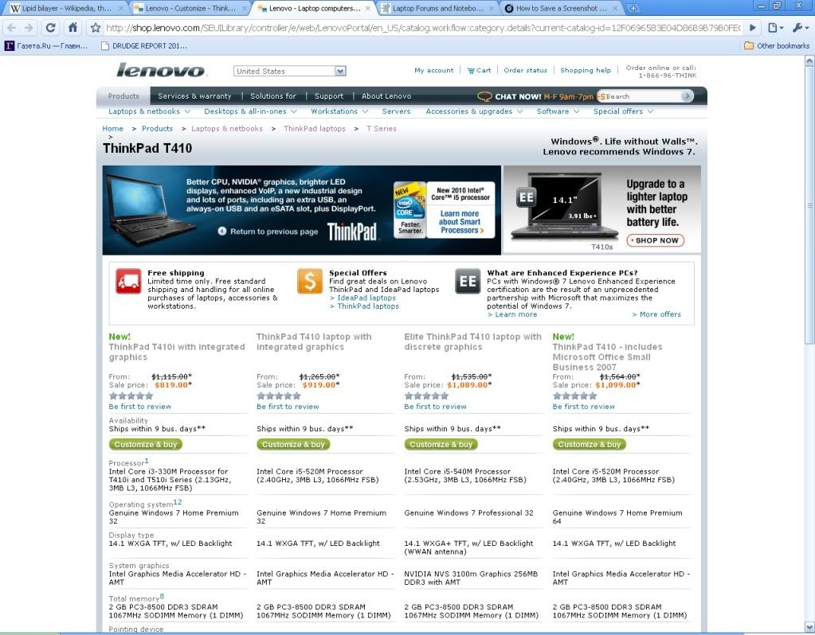Click Learn more about Smart Processors
This screenshot has height=635, width=815.
click(x=460, y=222)
